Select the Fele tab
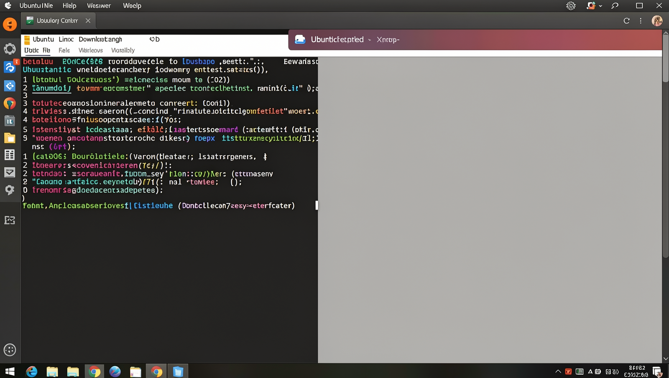The width and height of the screenshot is (669, 378). tap(64, 50)
